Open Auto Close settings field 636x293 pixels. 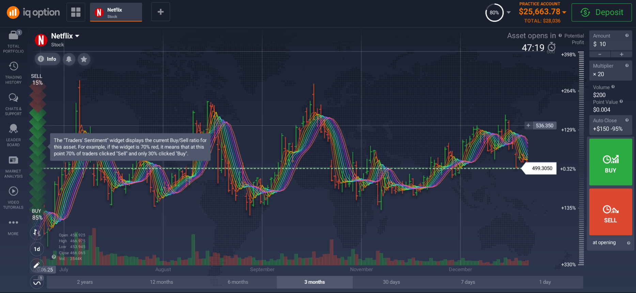tap(610, 125)
